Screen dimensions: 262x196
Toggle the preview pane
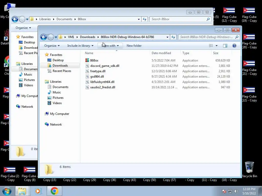(225, 46)
